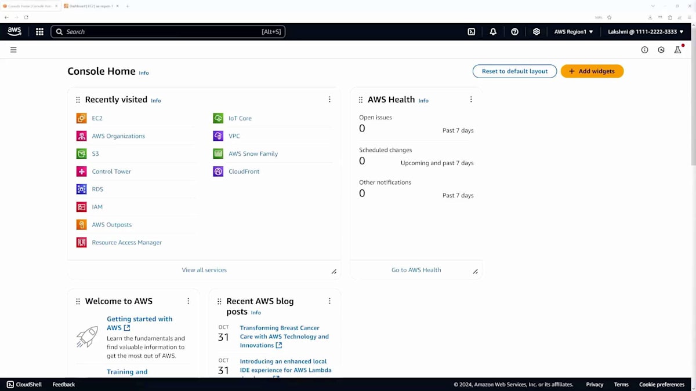The image size is (696, 391).
Task: Open the AWS Snow Family link
Action: pyautogui.click(x=253, y=154)
